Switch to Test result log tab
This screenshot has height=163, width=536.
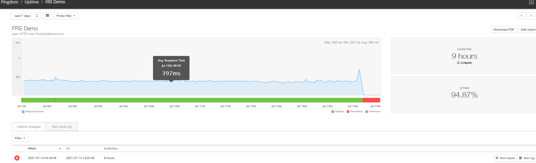pos(61,127)
